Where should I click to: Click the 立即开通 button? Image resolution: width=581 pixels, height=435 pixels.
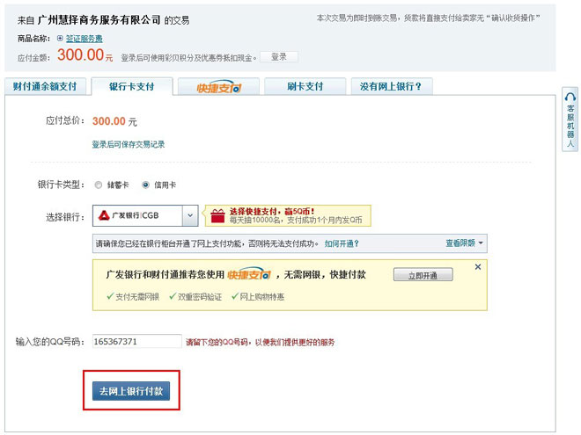(423, 275)
